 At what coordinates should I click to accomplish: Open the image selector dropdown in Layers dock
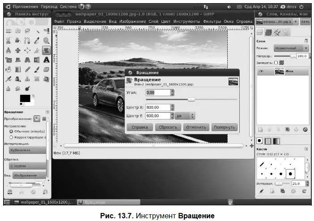coord(277,21)
